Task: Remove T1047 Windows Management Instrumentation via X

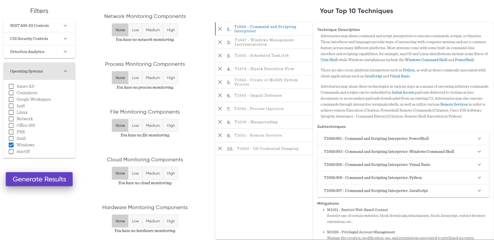Action: tap(220, 42)
